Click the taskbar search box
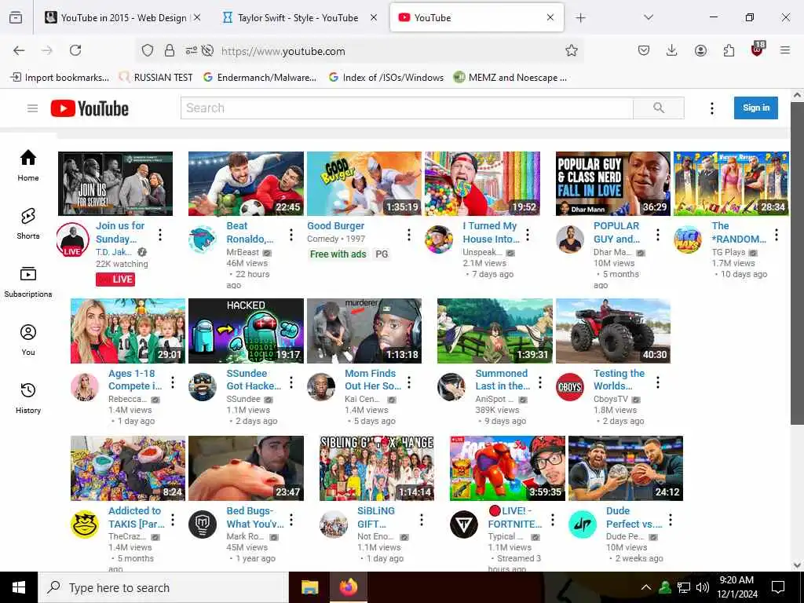The width and height of the screenshot is (804, 603). click(x=163, y=587)
